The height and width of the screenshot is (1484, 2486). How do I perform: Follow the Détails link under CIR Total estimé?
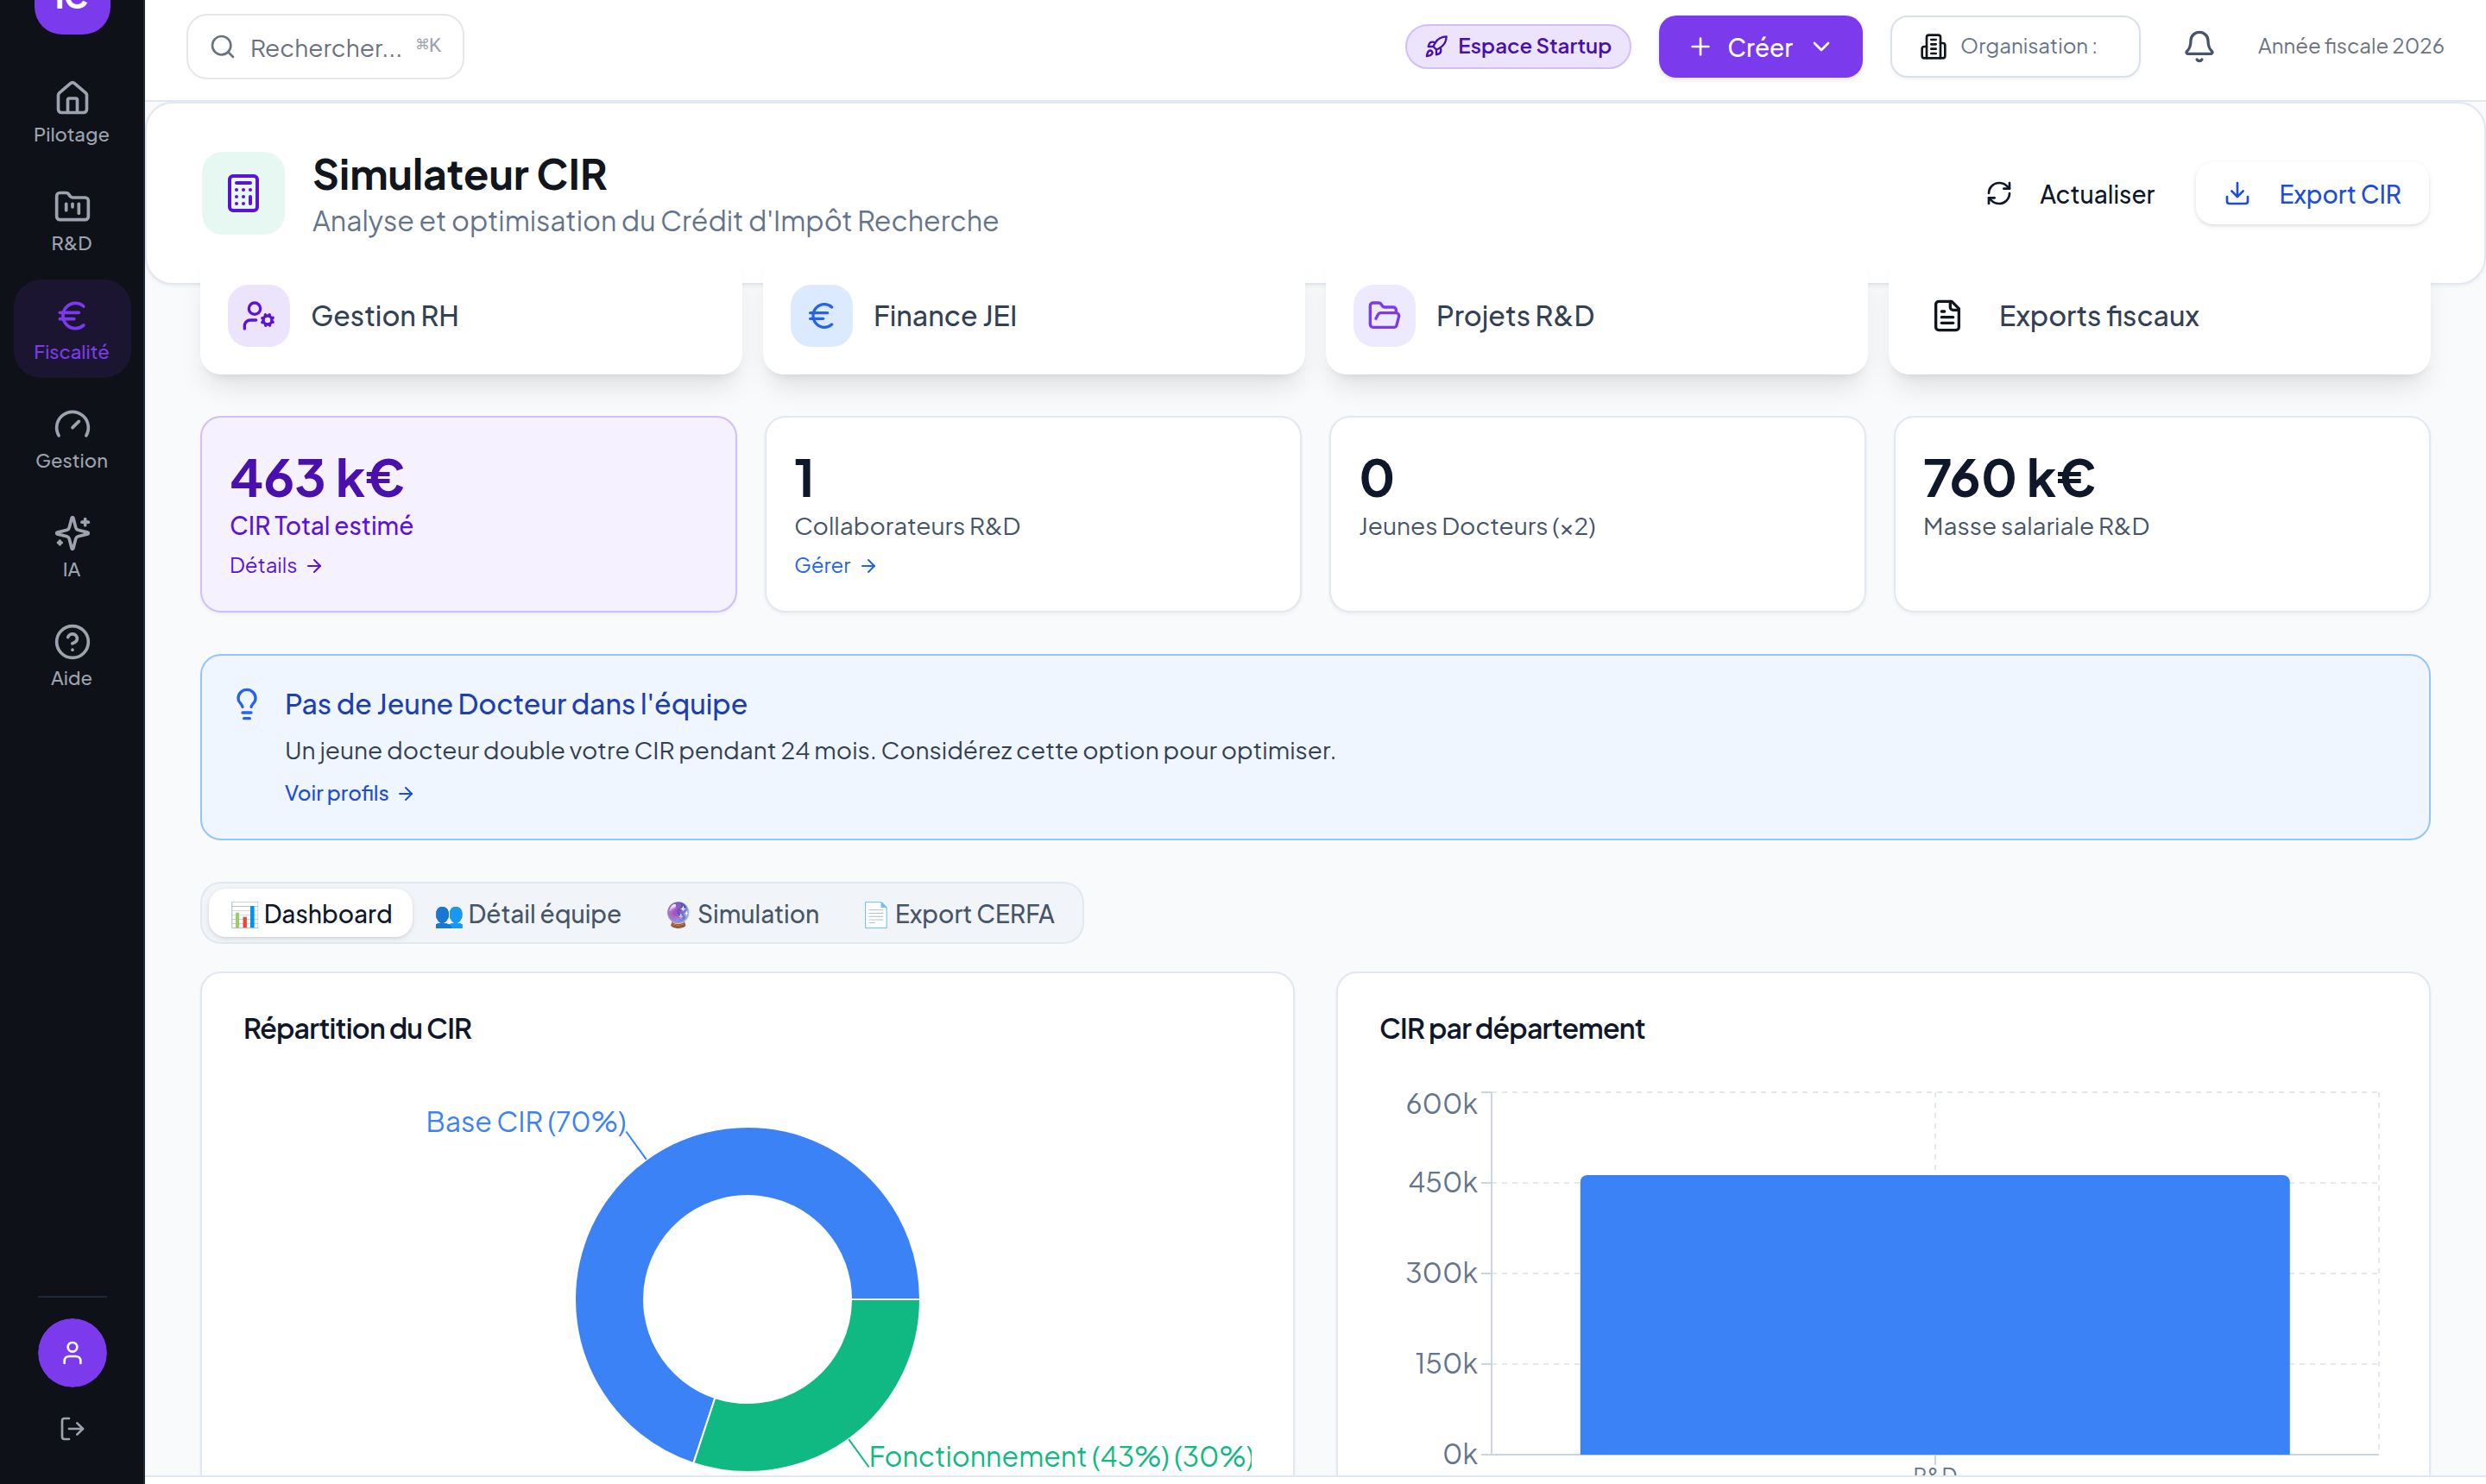[x=275, y=566]
